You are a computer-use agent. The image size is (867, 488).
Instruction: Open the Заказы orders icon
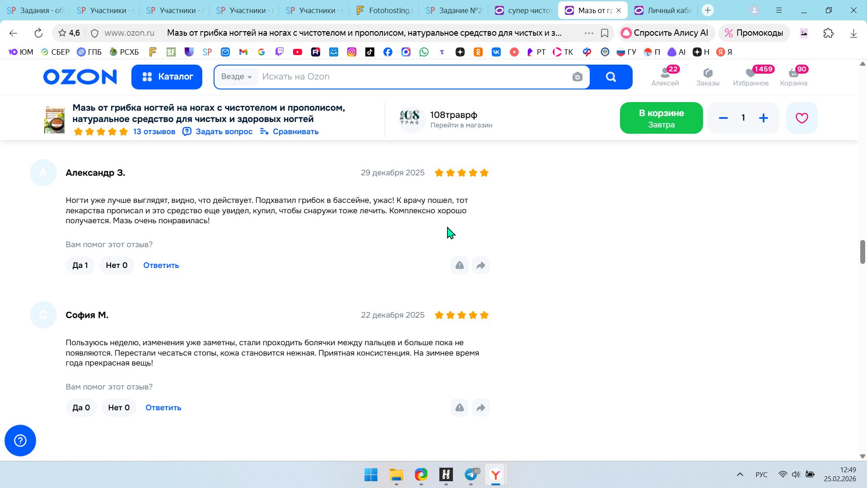[x=708, y=76]
